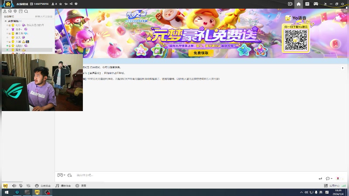Click the mini-mode download arrow icon
The width and height of the screenshot is (349, 196).
point(325,4)
